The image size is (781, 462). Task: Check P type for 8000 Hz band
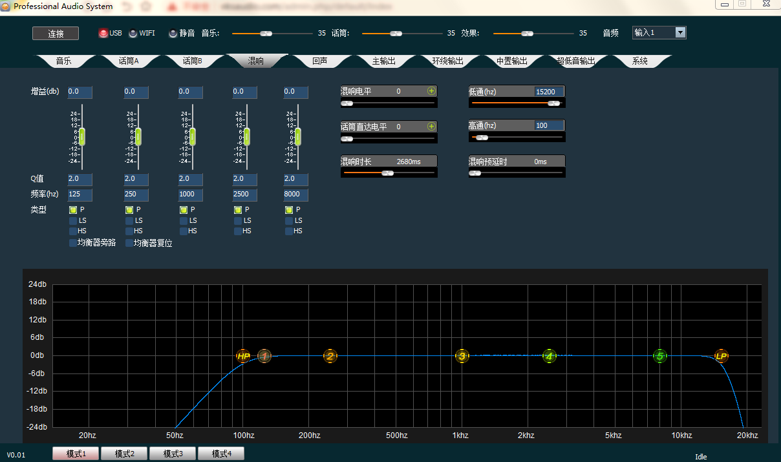(289, 210)
